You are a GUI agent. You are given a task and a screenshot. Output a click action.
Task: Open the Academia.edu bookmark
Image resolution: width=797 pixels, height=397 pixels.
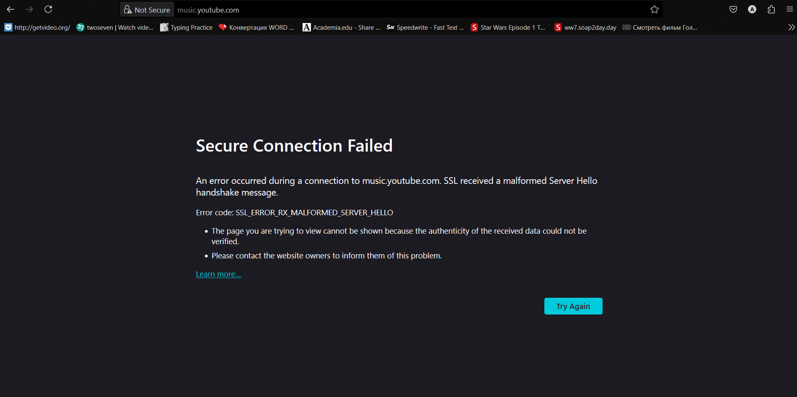(x=342, y=27)
